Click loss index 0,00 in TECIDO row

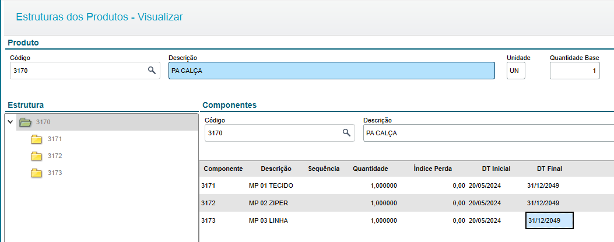click(x=459, y=185)
